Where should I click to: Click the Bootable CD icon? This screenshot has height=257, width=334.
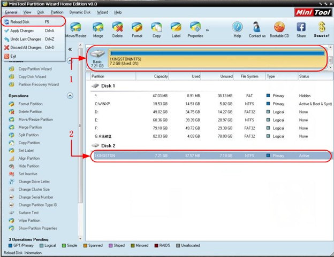pyautogui.click(x=279, y=27)
